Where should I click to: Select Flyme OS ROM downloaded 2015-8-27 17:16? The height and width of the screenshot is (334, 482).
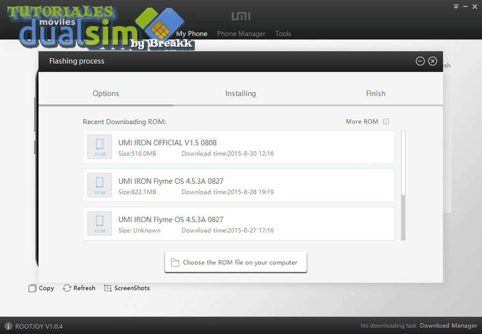click(238, 224)
